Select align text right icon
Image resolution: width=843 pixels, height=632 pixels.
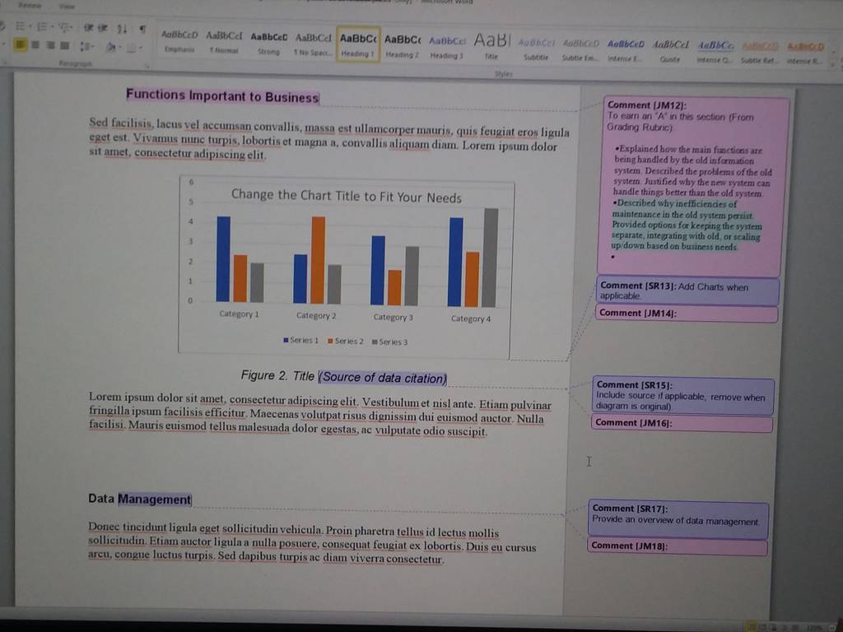click(x=50, y=45)
